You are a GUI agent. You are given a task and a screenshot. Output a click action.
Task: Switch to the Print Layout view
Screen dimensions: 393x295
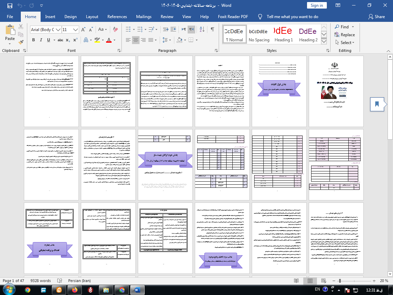point(310,281)
